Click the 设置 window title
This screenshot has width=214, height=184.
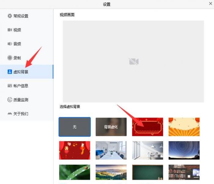[x=107, y=4]
